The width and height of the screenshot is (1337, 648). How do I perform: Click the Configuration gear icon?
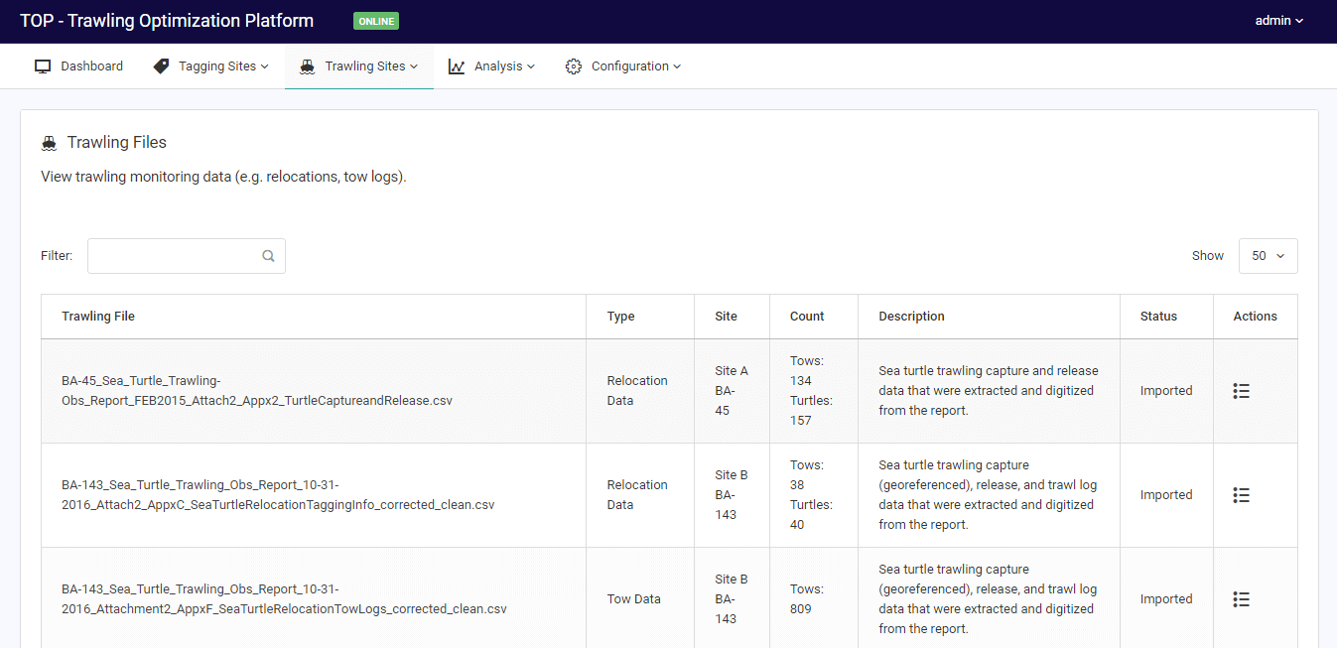[x=574, y=66]
